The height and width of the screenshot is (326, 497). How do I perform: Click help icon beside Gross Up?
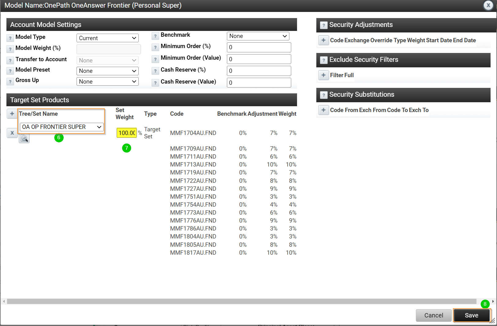[10, 81]
